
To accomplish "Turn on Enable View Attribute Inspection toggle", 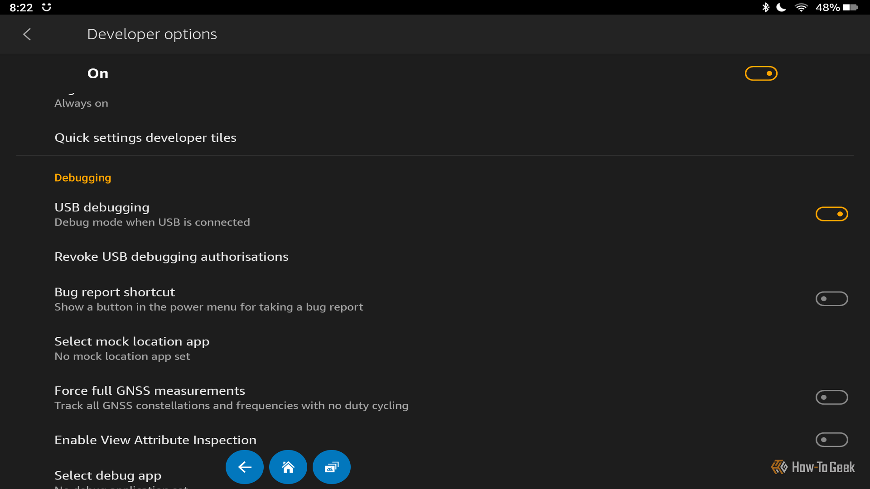I will point(832,440).
